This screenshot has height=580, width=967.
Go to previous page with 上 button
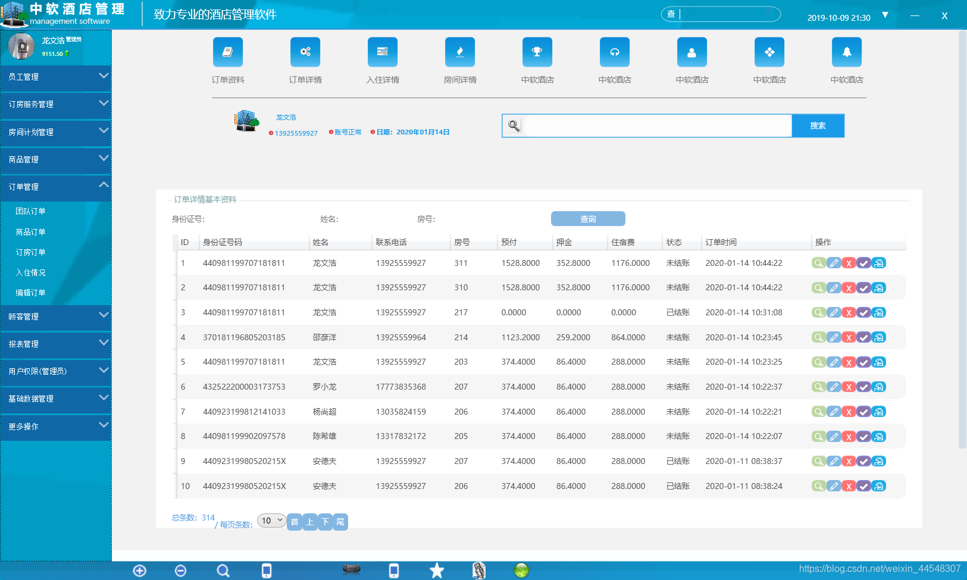click(309, 522)
